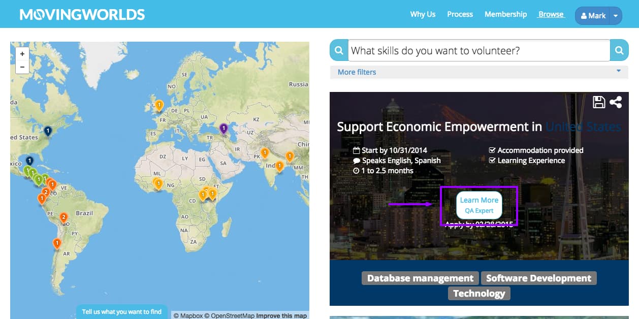This screenshot has height=319, width=639.
Task: Switch to the Browse section
Action: [x=550, y=14]
